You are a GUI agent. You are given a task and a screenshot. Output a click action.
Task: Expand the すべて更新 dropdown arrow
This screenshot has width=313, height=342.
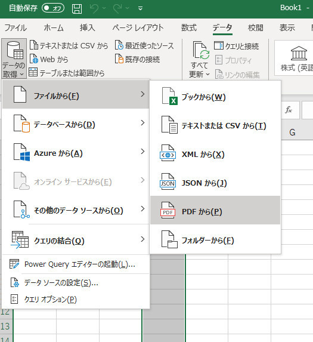click(x=207, y=75)
